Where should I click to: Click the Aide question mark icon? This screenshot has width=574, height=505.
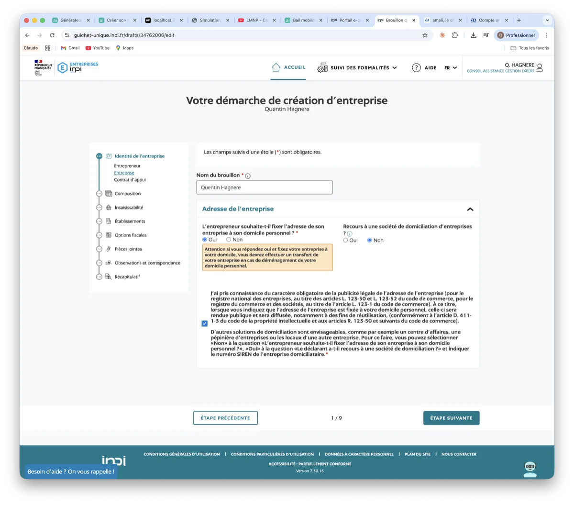[x=416, y=67]
